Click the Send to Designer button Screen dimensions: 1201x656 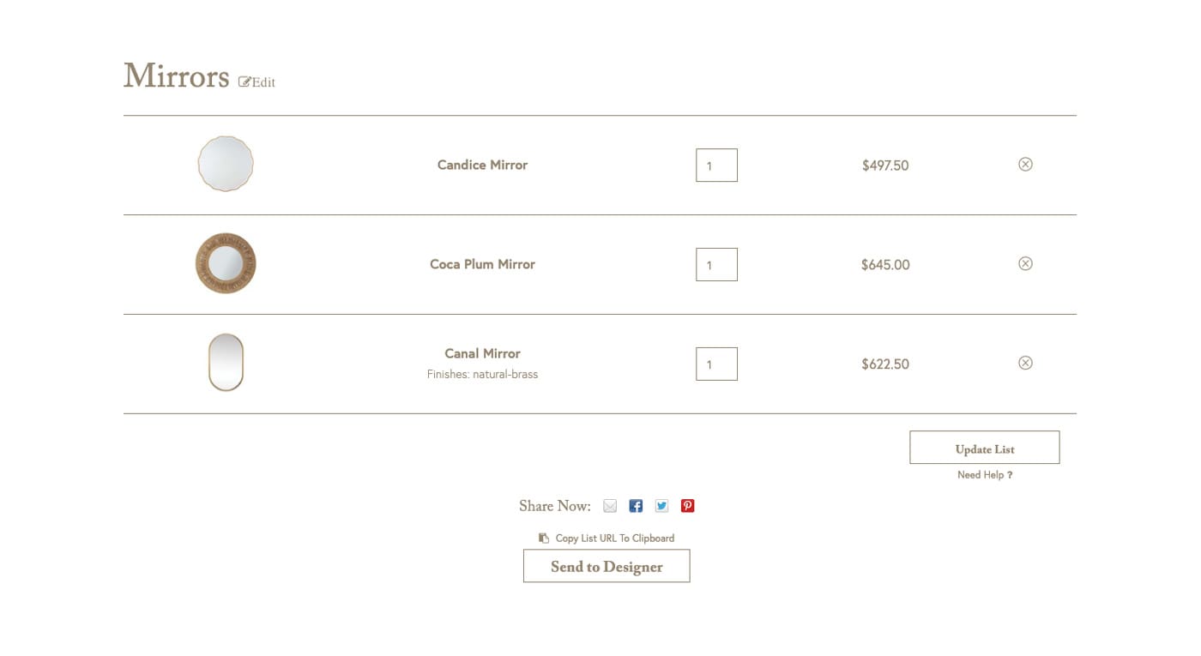(x=607, y=566)
